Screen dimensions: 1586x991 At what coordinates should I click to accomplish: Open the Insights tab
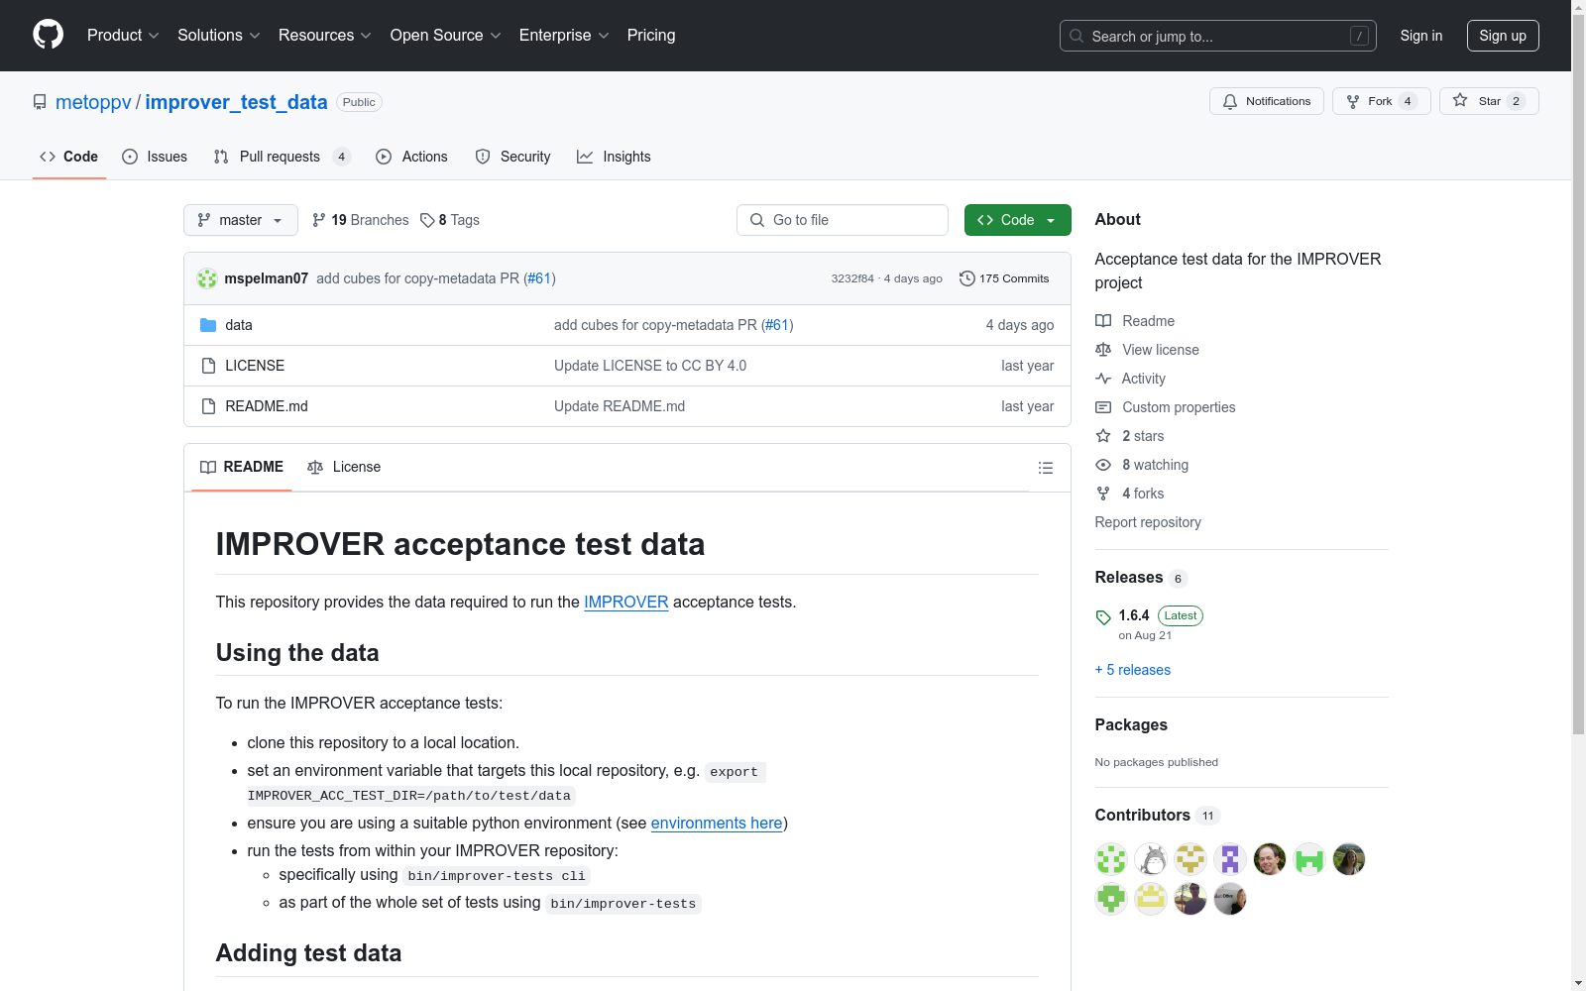click(x=614, y=157)
